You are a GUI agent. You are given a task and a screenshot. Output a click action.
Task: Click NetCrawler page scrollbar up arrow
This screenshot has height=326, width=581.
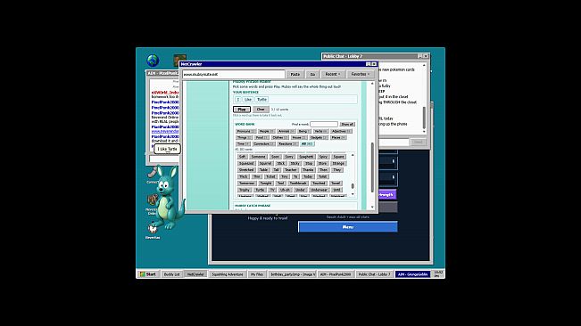click(x=372, y=84)
